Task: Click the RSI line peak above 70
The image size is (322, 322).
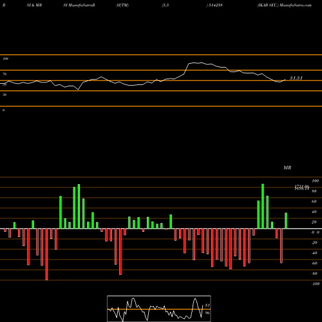Action: [195, 63]
